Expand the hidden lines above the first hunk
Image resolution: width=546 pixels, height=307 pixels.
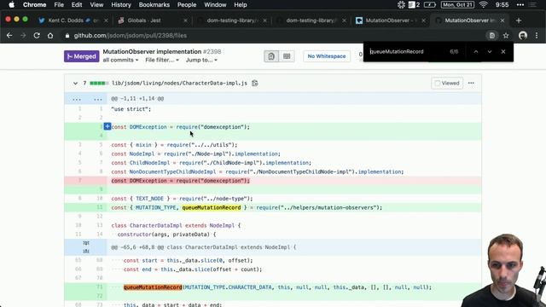click(85, 99)
